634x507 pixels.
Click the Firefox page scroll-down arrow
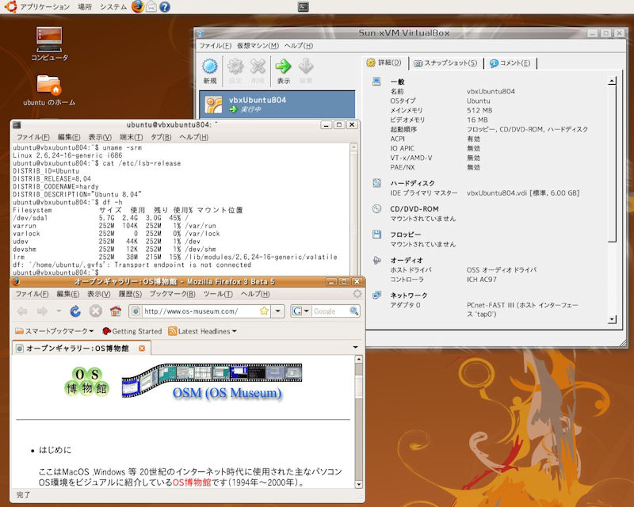tap(358, 484)
